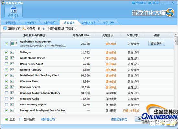The width and height of the screenshot is (178, 129).
Task: Uncheck the Netlogon checkbox
Action: tap(6, 52)
